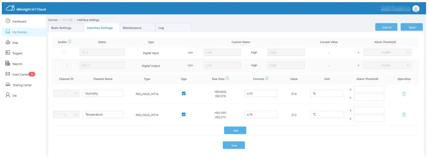Click the DO_1 name field
This screenshot has width=429, height=165.
[x=102, y=65]
